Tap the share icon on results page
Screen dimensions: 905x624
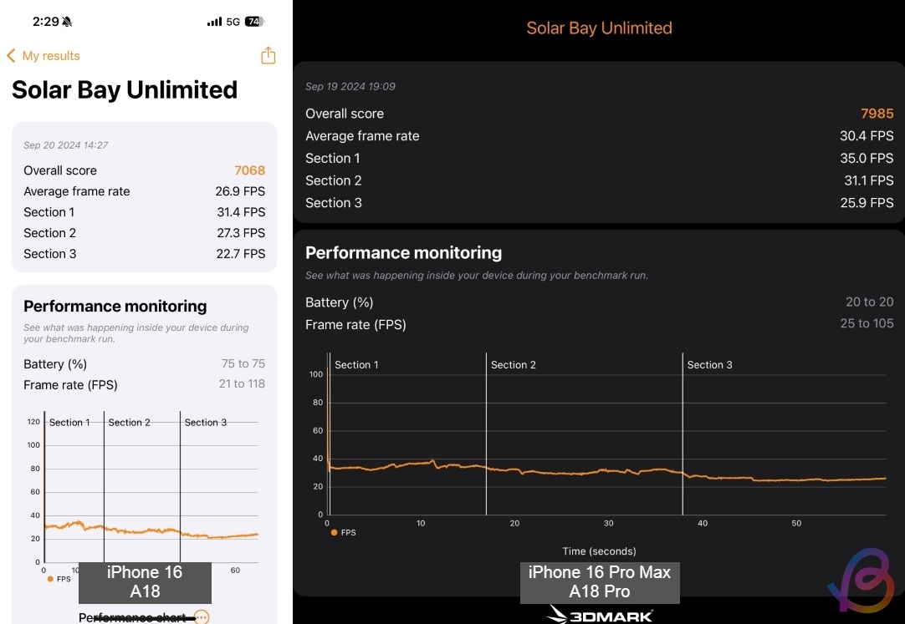click(268, 56)
